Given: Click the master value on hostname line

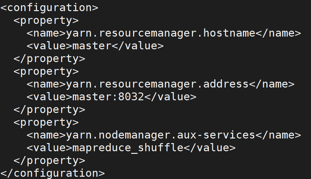Looking at the screenshot, I should pos(92,46).
